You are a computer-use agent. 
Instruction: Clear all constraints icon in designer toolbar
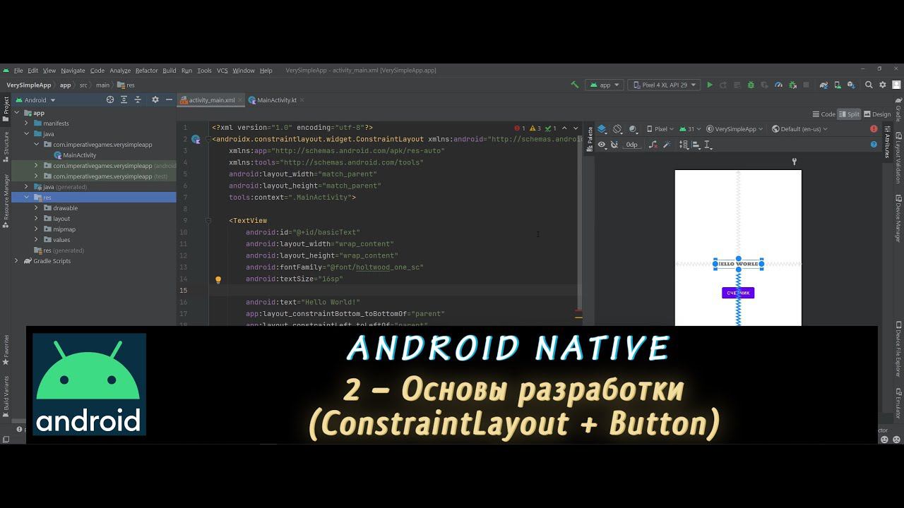(x=653, y=145)
